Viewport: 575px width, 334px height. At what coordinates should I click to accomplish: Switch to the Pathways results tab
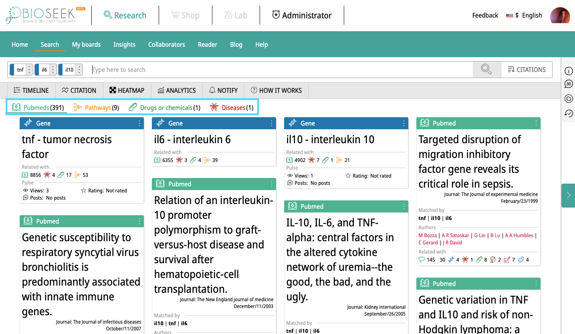[x=97, y=108]
